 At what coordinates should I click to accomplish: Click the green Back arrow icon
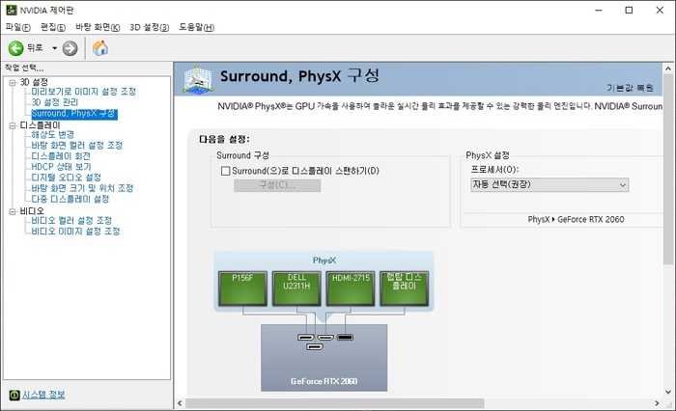point(16,48)
